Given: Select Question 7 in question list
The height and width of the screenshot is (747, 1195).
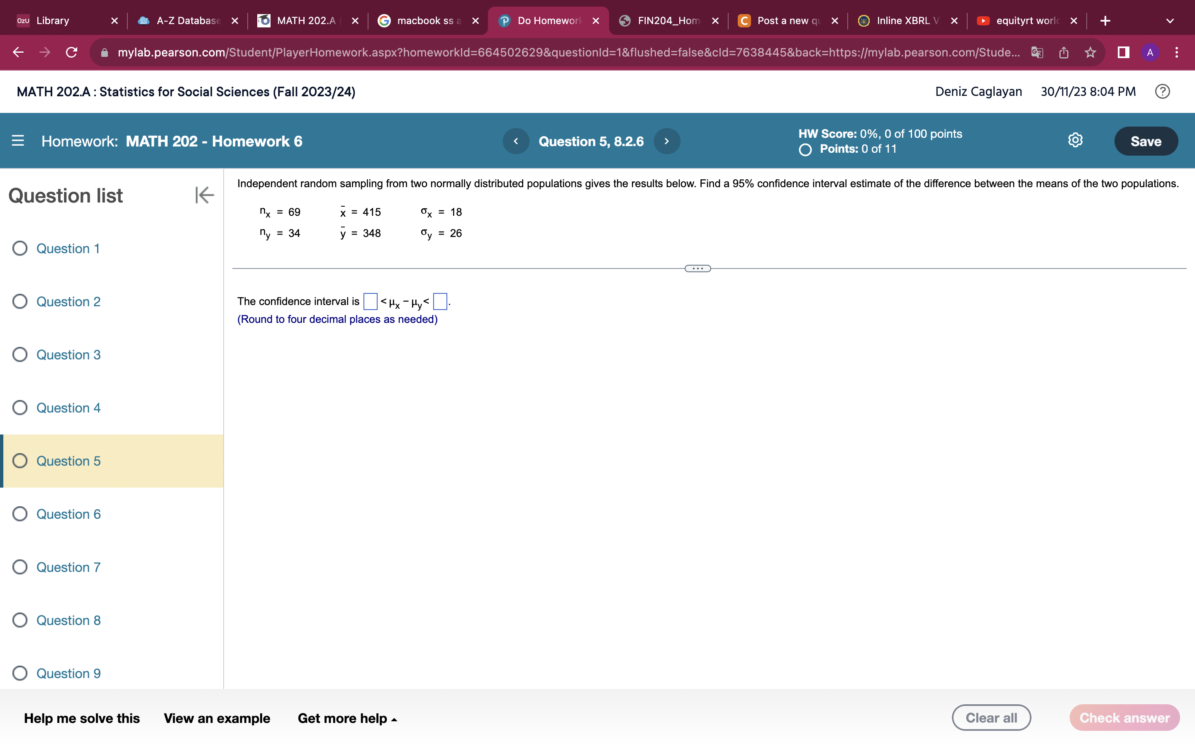Looking at the screenshot, I should [x=68, y=567].
